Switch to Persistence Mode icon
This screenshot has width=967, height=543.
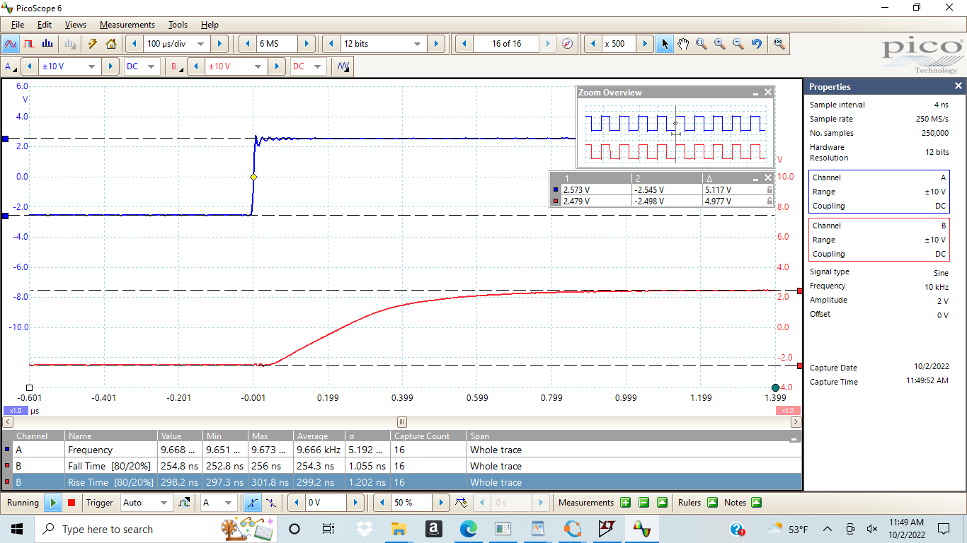(x=29, y=44)
